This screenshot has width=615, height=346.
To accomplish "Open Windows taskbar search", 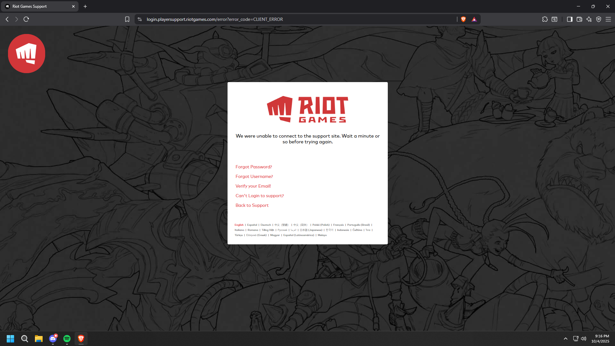I will point(25,339).
